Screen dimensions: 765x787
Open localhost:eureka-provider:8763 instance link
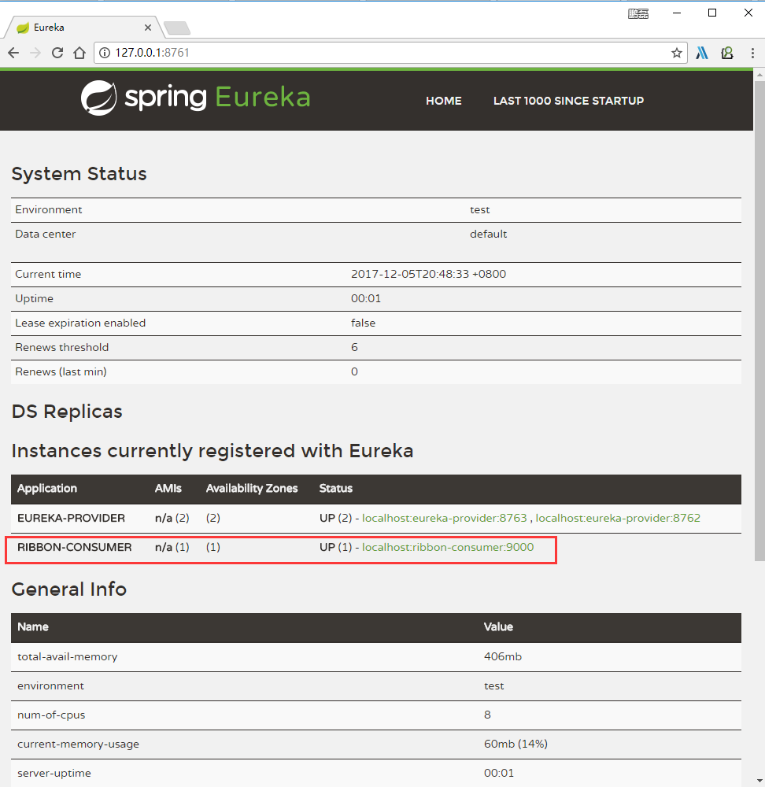coord(445,518)
